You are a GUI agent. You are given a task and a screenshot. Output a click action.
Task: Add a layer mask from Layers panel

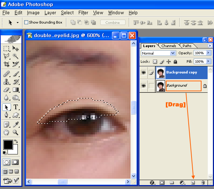[x=162, y=183]
